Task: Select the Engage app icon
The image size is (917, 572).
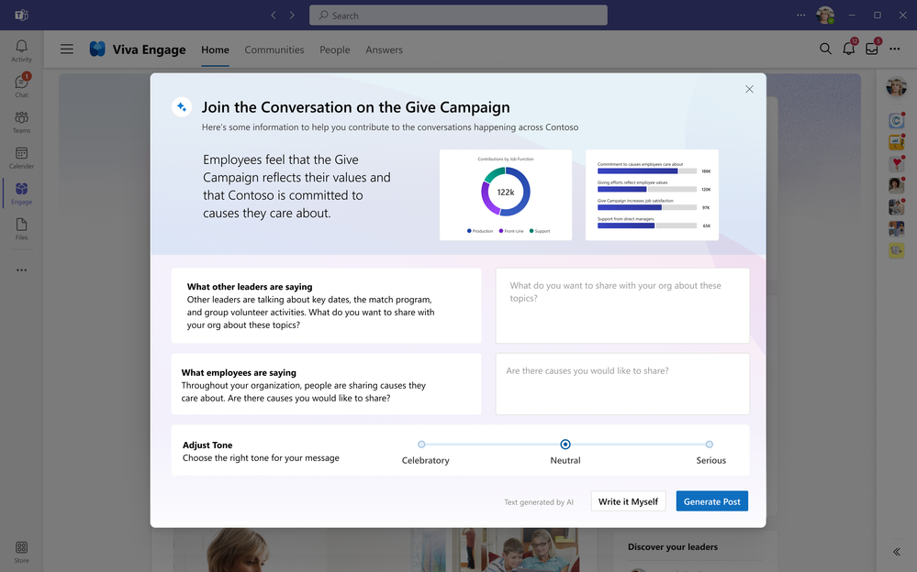Action: pyautogui.click(x=21, y=193)
